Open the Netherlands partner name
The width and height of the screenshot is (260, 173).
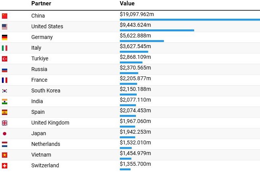point(46,144)
